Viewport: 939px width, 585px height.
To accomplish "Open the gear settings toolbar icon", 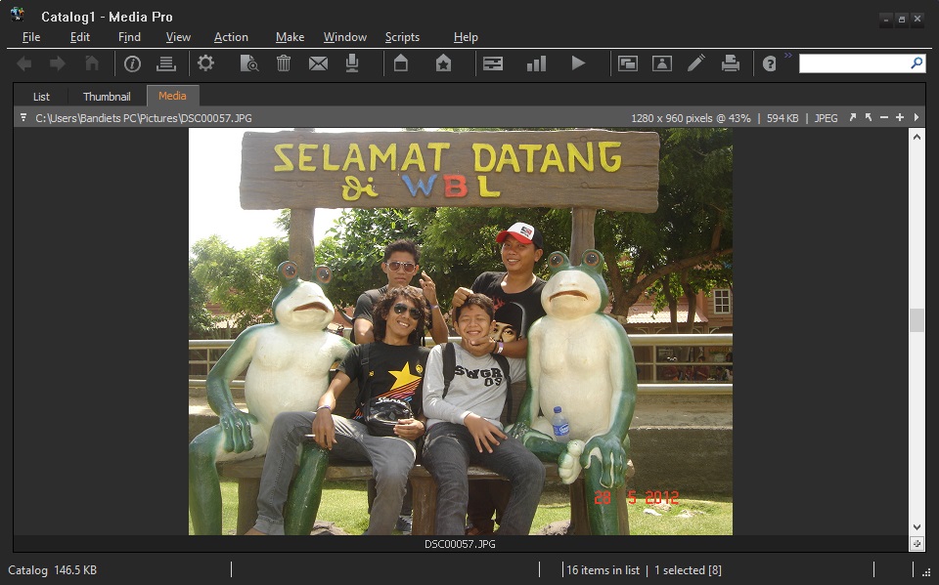I will (205, 63).
